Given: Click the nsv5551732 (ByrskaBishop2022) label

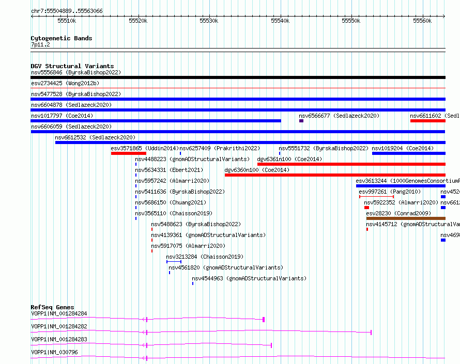Looking at the screenshot, I should (x=324, y=148).
